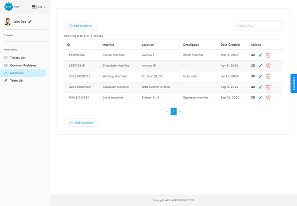Click 'Jul 24, 2020' date cell
Image resolution: width=297 pixels, height=206 pixels.
pyautogui.click(x=230, y=76)
